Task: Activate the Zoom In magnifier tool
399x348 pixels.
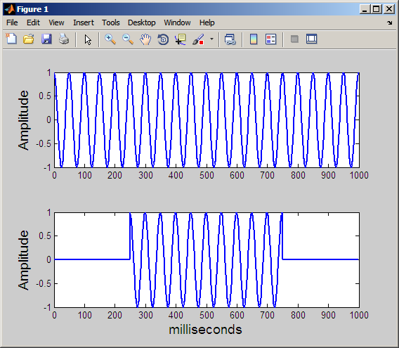Action: click(110, 39)
